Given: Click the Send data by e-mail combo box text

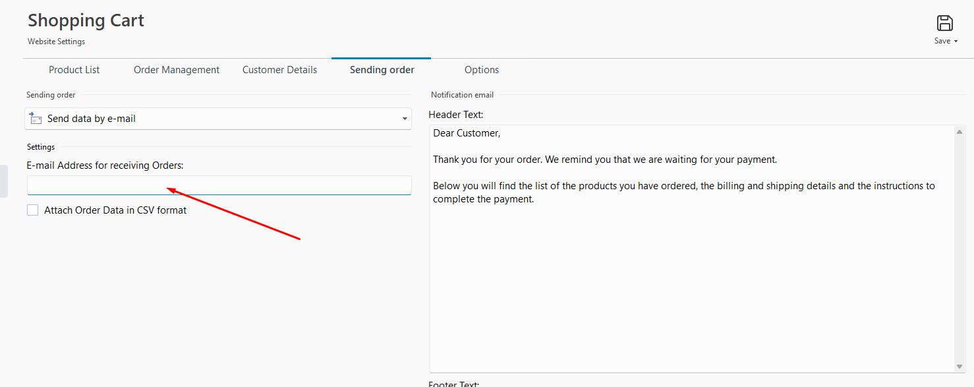Looking at the screenshot, I should click(92, 119).
